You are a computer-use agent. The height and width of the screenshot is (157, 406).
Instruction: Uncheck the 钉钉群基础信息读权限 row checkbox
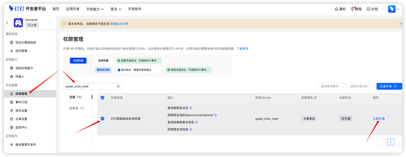pos(102,119)
